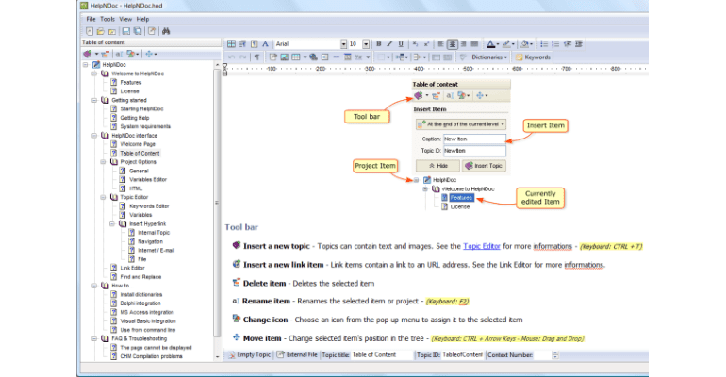Click the Undo arrow icon
This screenshot has height=377, width=726.
pyautogui.click(x=232, y=57)
